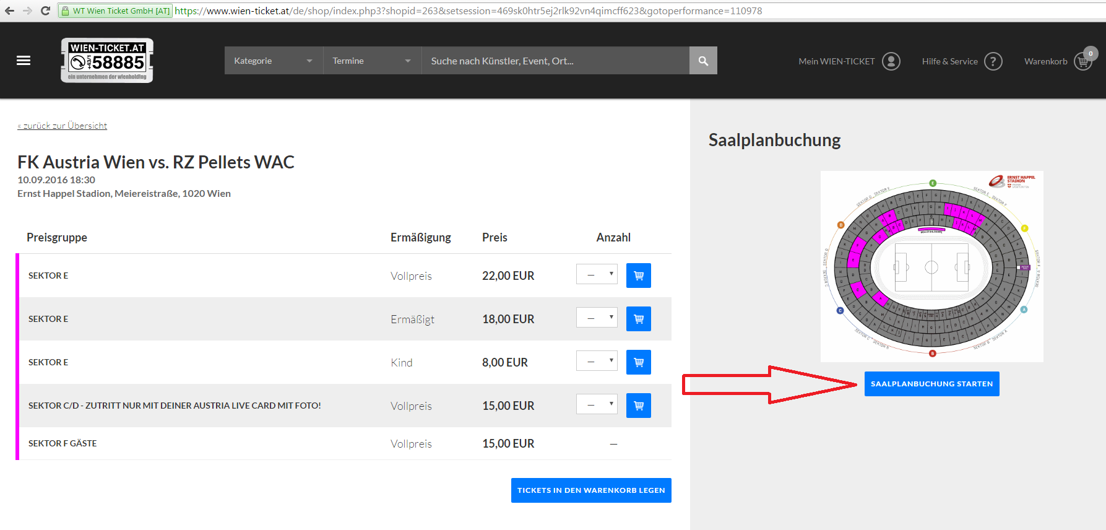Click the SSL padlock certificate badge
This screenshot has width=1106, height=530.
(114, 11)
